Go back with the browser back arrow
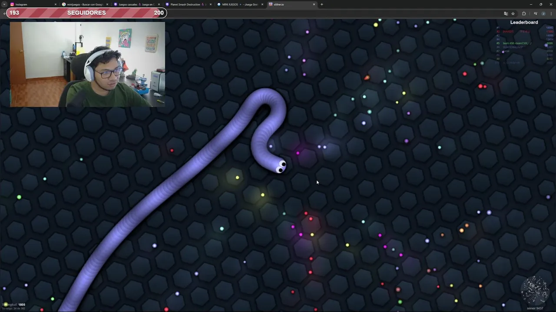This screenshot has height=312, width=556. (x=4, y=13)
